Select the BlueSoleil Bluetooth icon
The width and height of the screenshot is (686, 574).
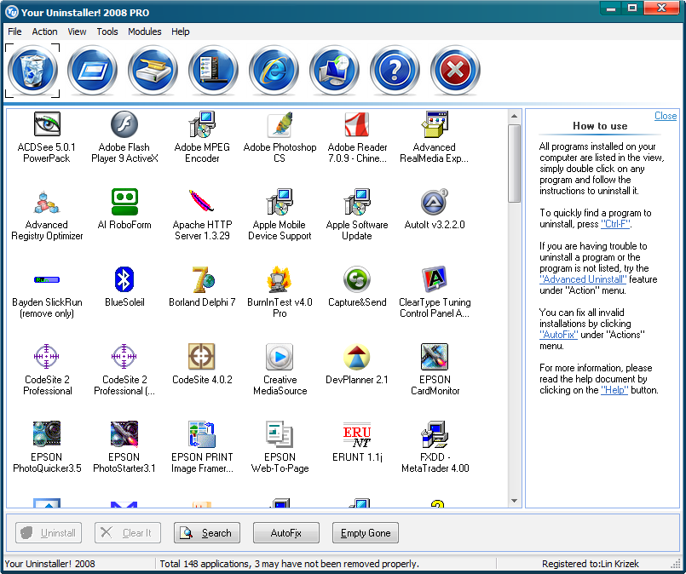click(x=124, y=279)
